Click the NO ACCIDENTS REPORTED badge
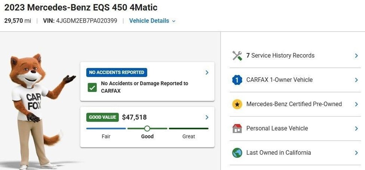This screenshot has height=170, width=365. click(117, 72)
